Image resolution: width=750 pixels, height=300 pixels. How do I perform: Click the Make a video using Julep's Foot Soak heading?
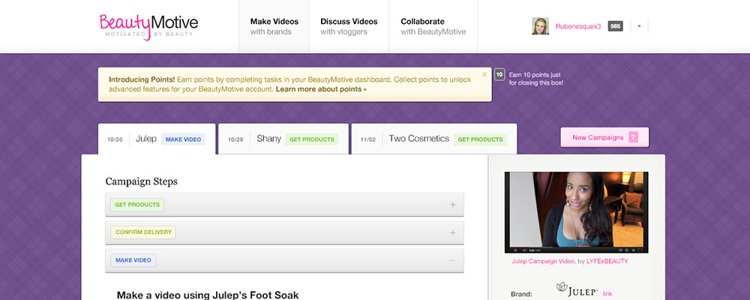pos(208,295)
